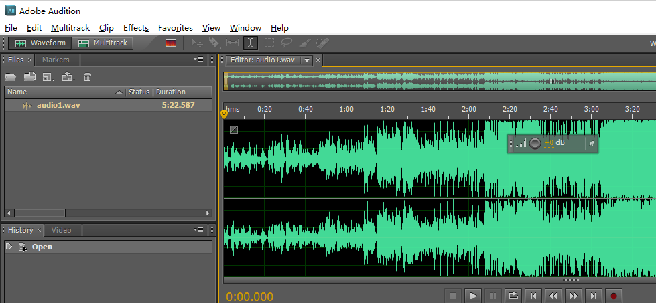
Task: Click the Stop button
Action: [x=453, y=296]
